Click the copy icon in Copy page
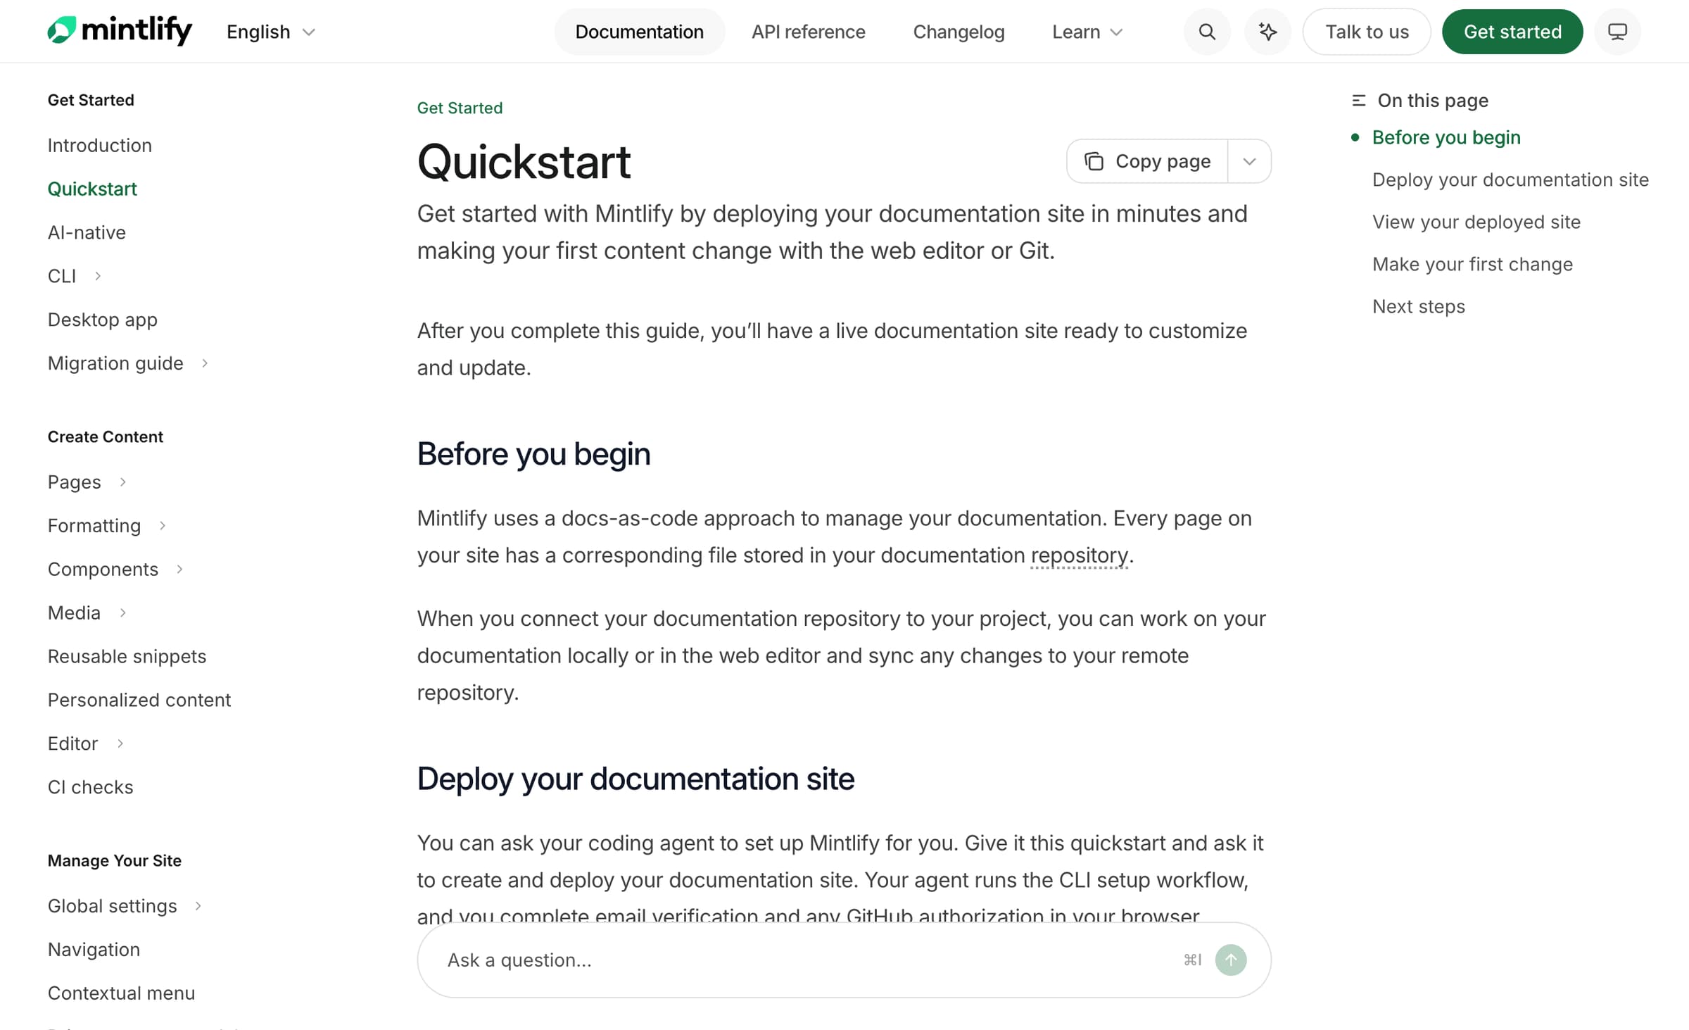 [x=1094, y=161]
